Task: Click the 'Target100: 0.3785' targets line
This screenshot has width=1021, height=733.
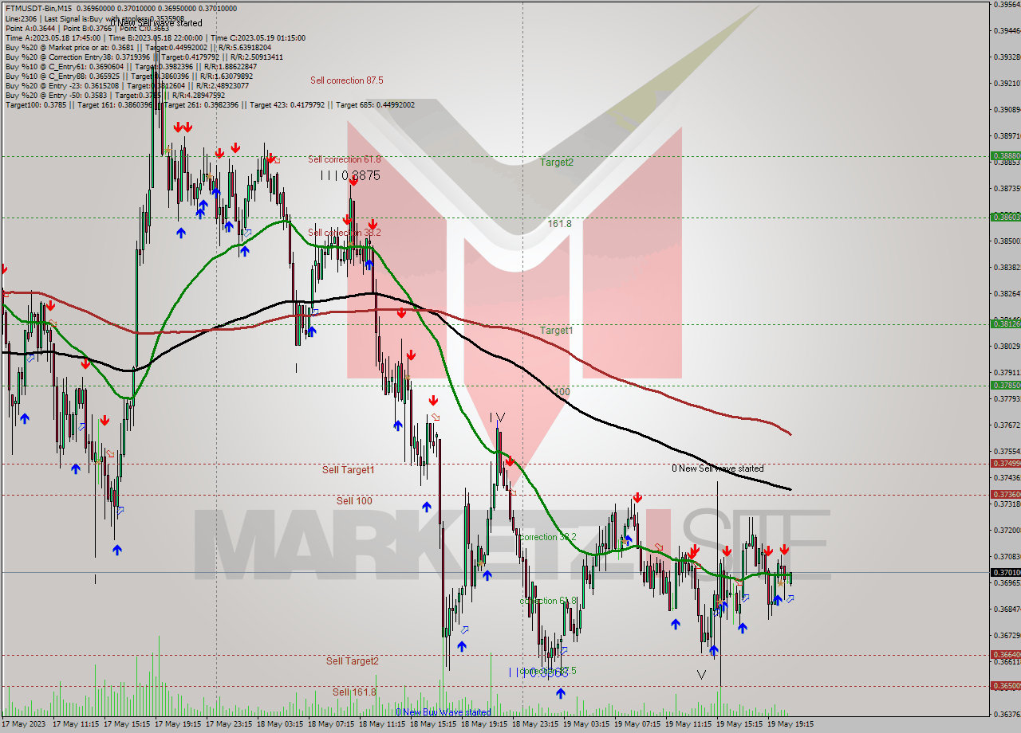Action: [x=210, y=104]
